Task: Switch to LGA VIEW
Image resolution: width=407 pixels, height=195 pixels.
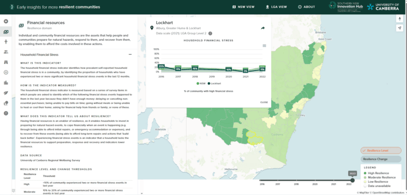Action: (276, 7)
